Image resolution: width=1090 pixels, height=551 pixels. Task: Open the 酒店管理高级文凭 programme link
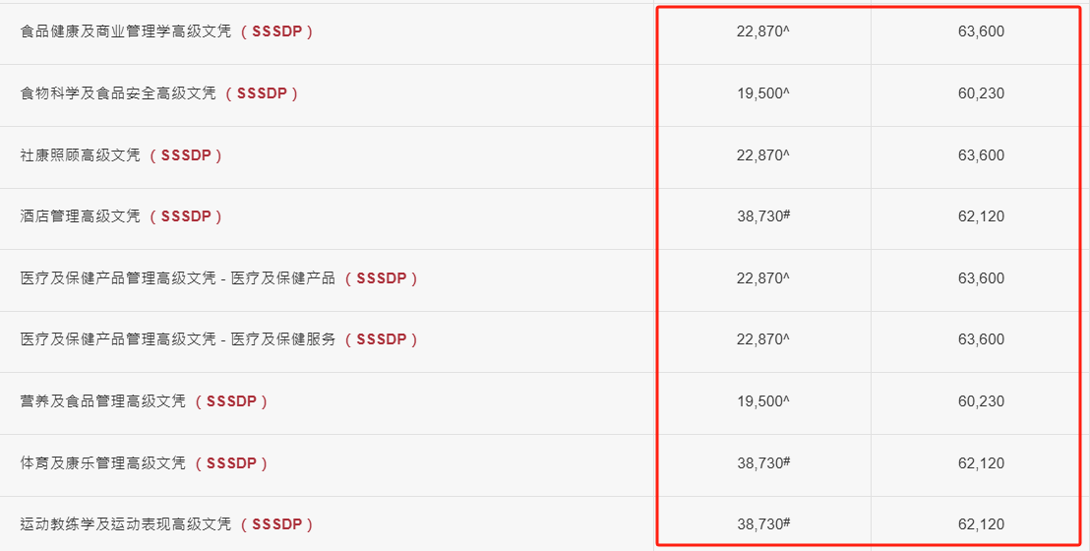click(x=80, y=216)
